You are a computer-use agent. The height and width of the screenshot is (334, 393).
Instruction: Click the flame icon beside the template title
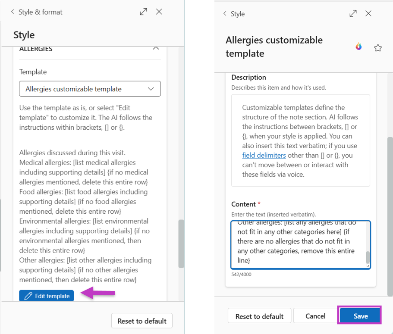pyautogui.click(x=358, y=47)
